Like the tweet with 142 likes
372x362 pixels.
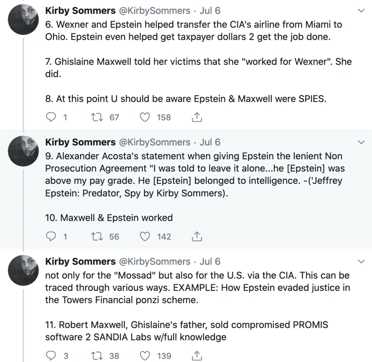(x=145, y=237)
